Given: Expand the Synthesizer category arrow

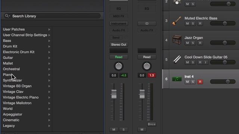Looking at the screenshot, I should pyautogui.click(x=49, y=80).
